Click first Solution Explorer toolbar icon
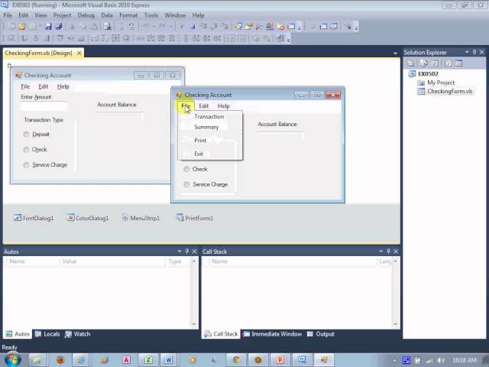This screenshot has height=367, width=489. pos(411,63)
